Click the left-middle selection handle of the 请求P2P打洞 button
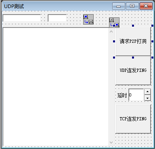The image size is (155, 149). [x=114, y=42]
